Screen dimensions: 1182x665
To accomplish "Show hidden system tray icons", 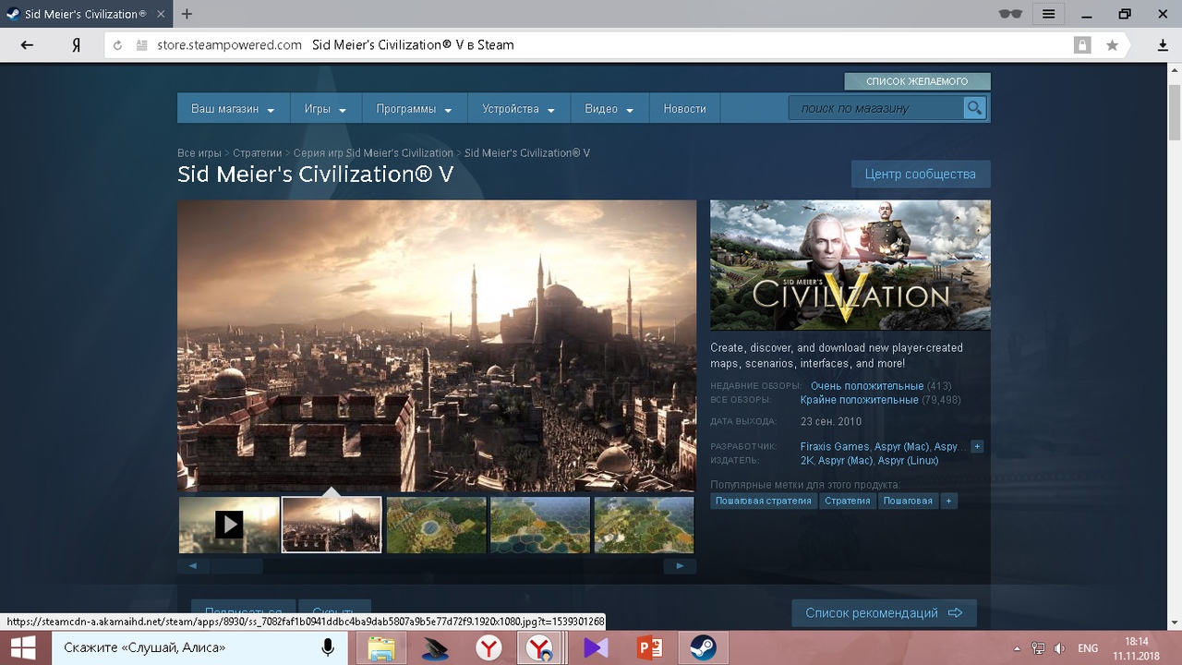I will pyautogui.click(x=1017, y=648).
